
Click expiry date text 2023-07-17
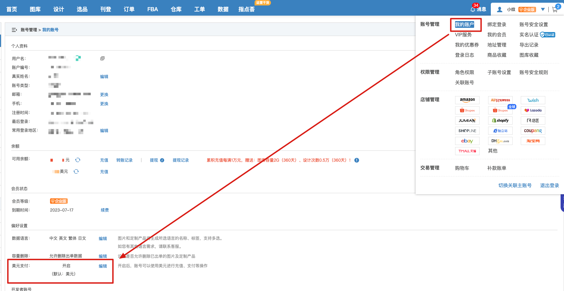click(x=62, y=210)
